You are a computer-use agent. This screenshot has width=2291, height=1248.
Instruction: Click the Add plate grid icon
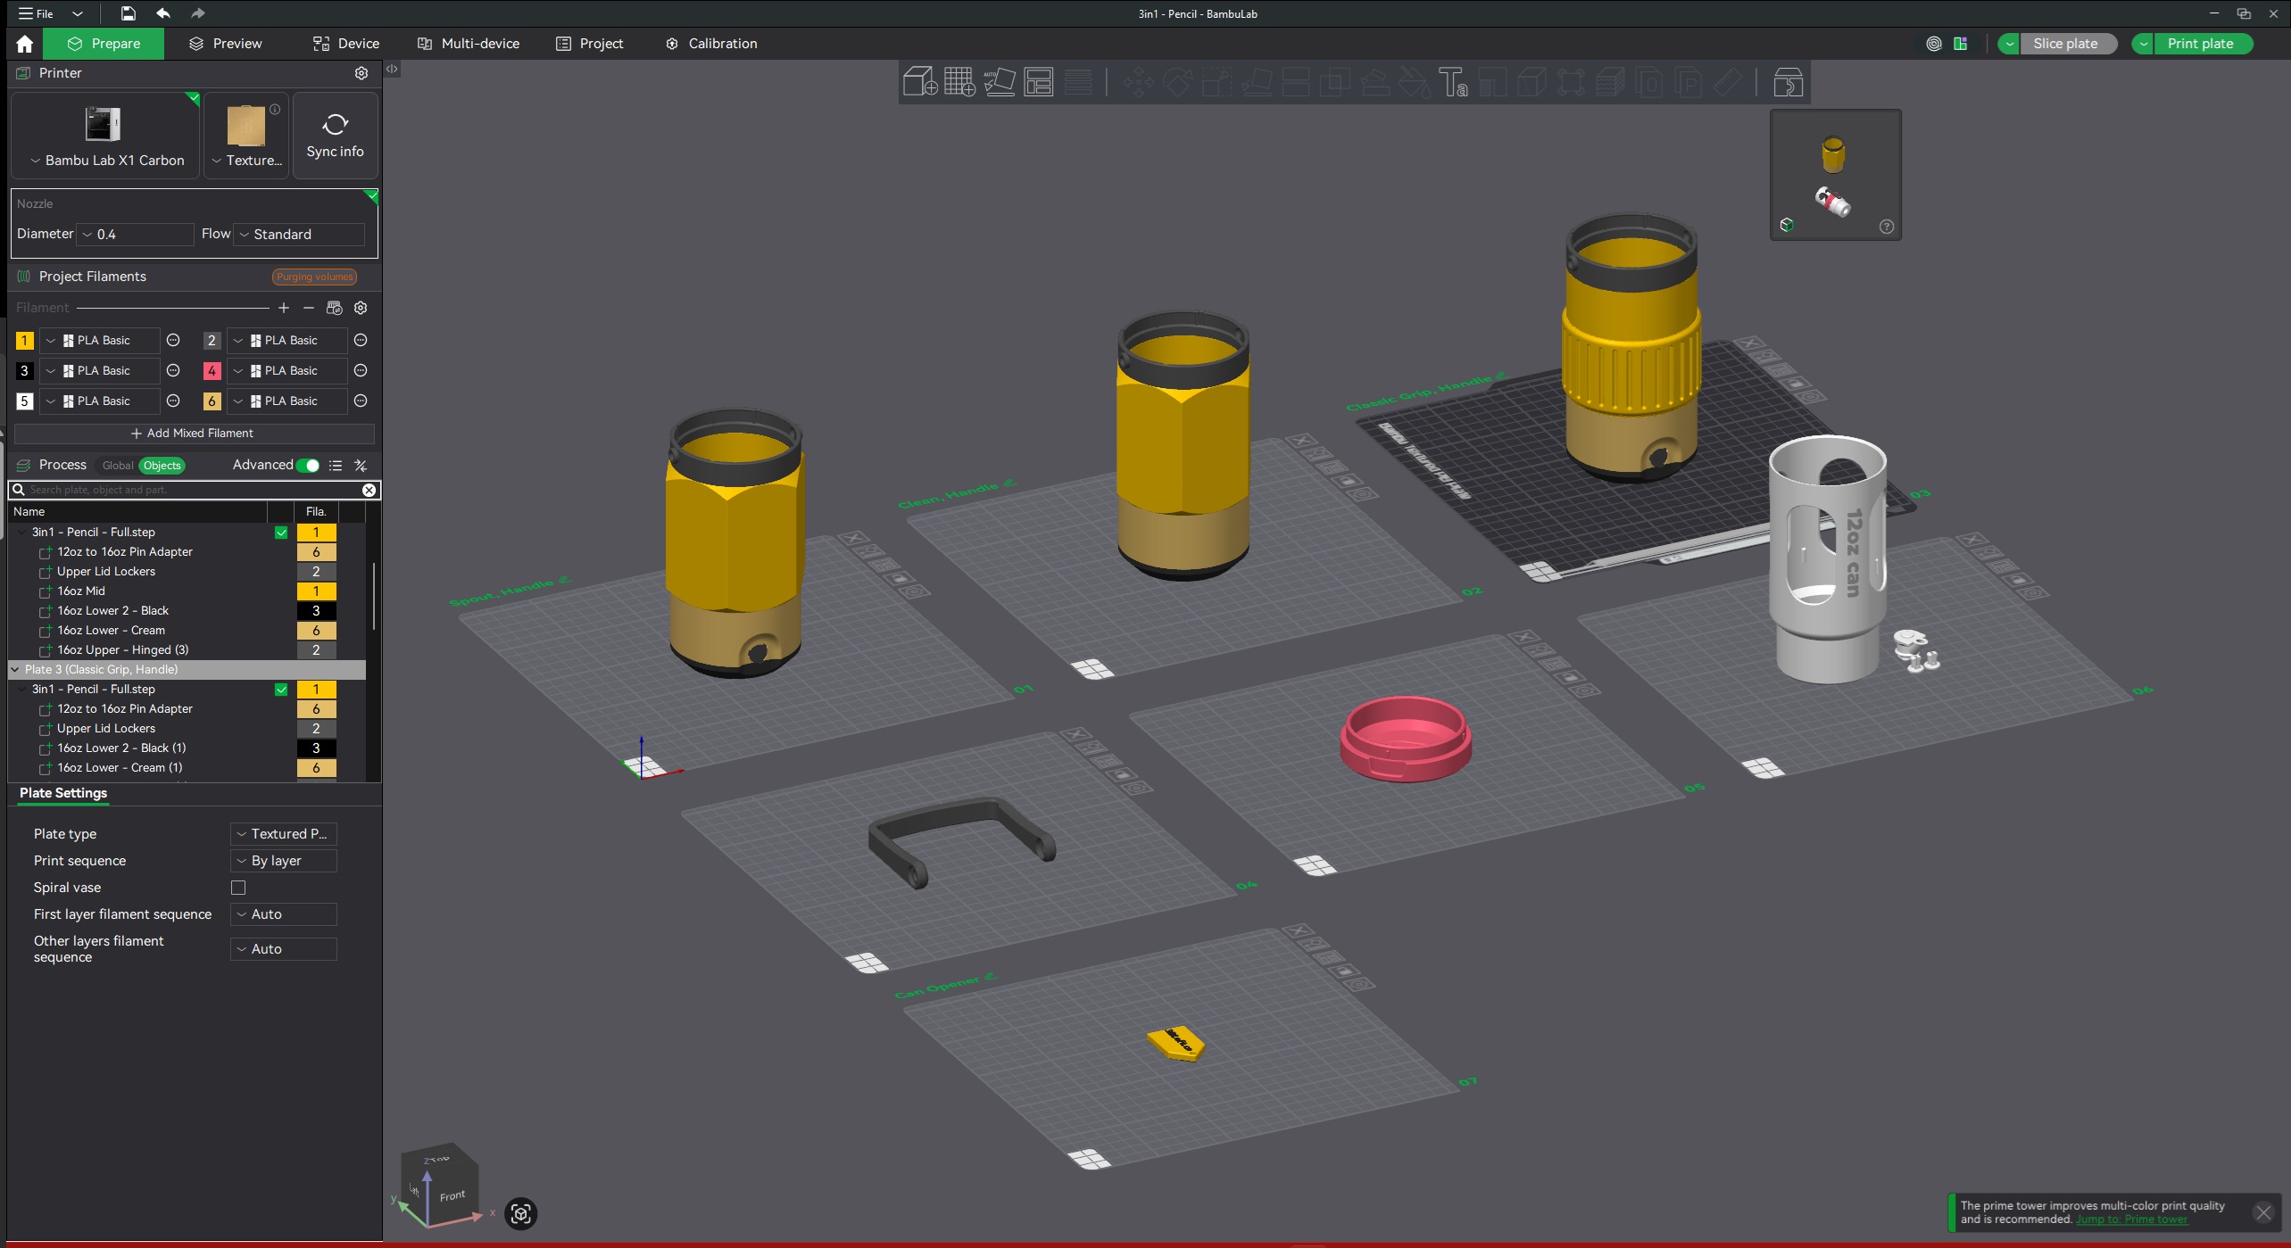point(959,82)
